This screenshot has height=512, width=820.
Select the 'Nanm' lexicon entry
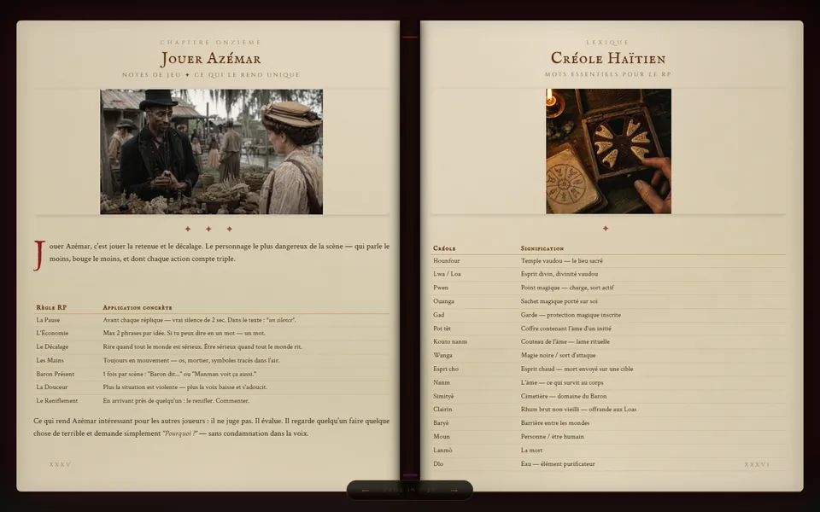coord(608,382)
